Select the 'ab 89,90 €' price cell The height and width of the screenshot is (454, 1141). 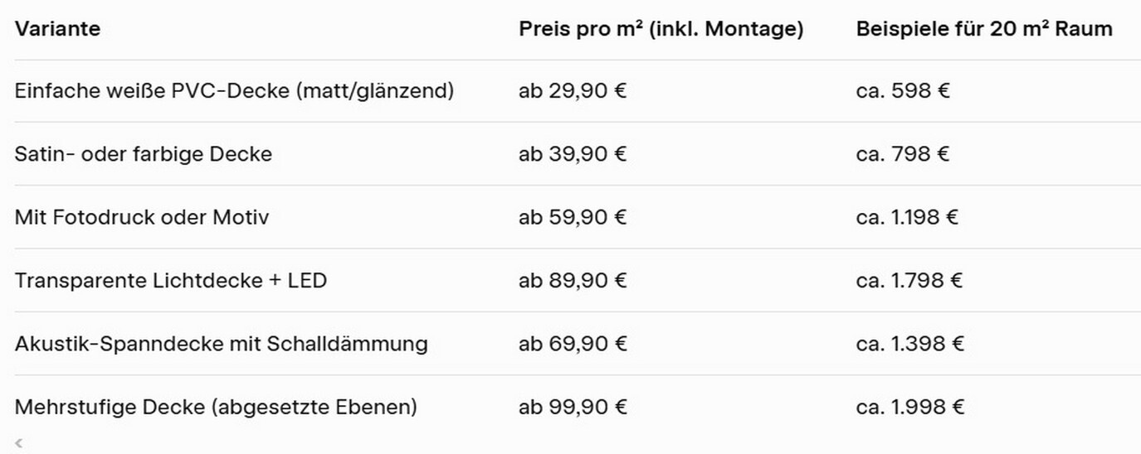click(x=573, y=281)
